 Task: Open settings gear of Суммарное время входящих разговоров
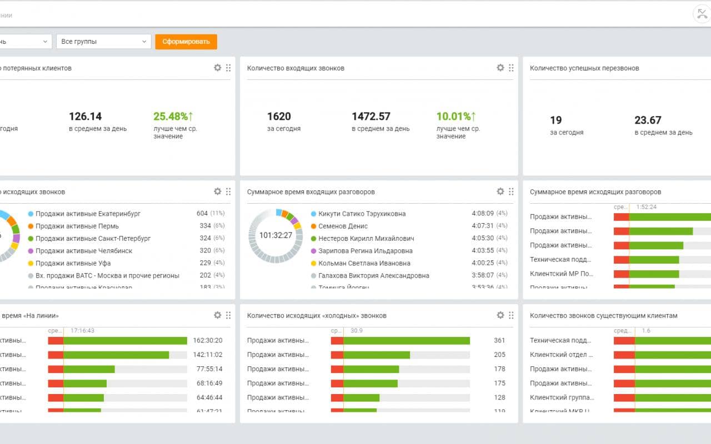click(x=500, y=191)
